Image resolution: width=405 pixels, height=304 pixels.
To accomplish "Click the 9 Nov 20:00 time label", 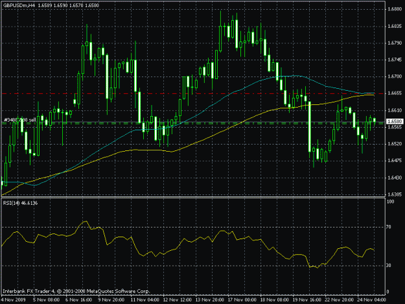I will [111, 299].
